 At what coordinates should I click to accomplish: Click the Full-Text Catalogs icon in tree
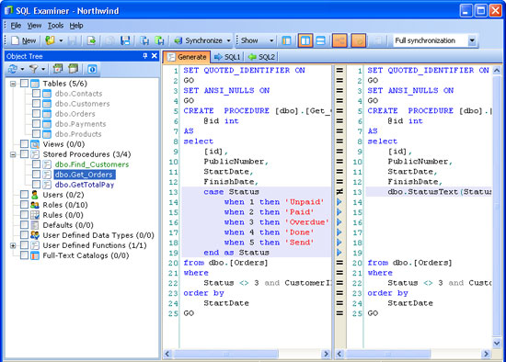pos(35,255)
